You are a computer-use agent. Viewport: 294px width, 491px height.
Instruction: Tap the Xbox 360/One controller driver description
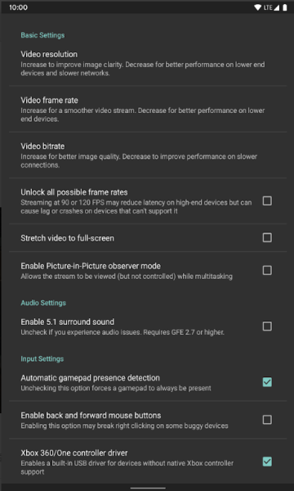[127, 467]
